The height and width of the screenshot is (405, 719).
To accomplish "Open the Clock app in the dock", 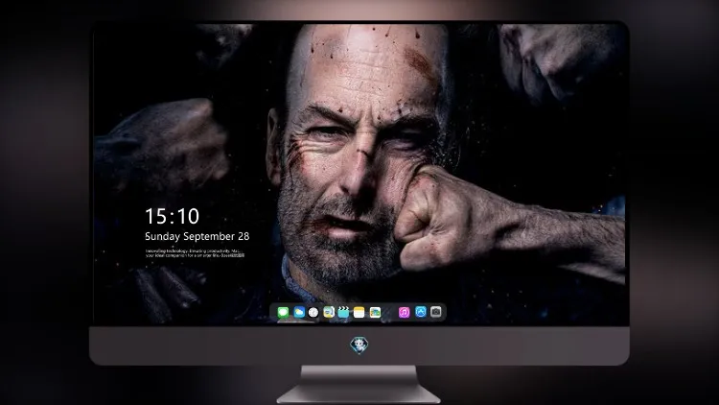I will pos(313,313).
